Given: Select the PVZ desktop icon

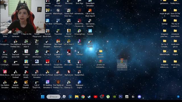Looking at the screenshot, I should coord(37,42).
